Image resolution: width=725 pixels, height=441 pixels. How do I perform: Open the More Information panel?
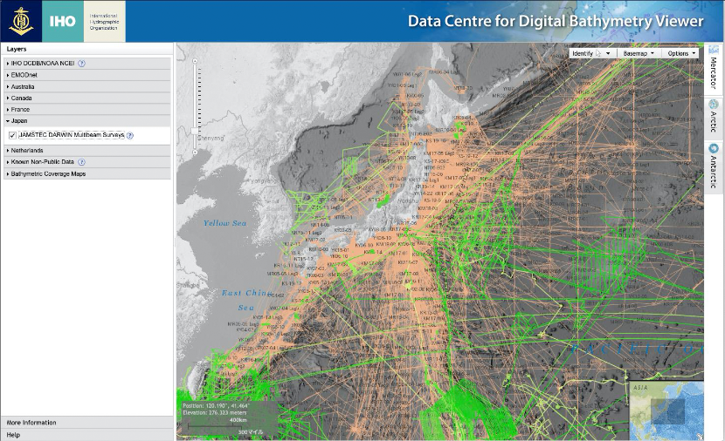coord(87,423)
